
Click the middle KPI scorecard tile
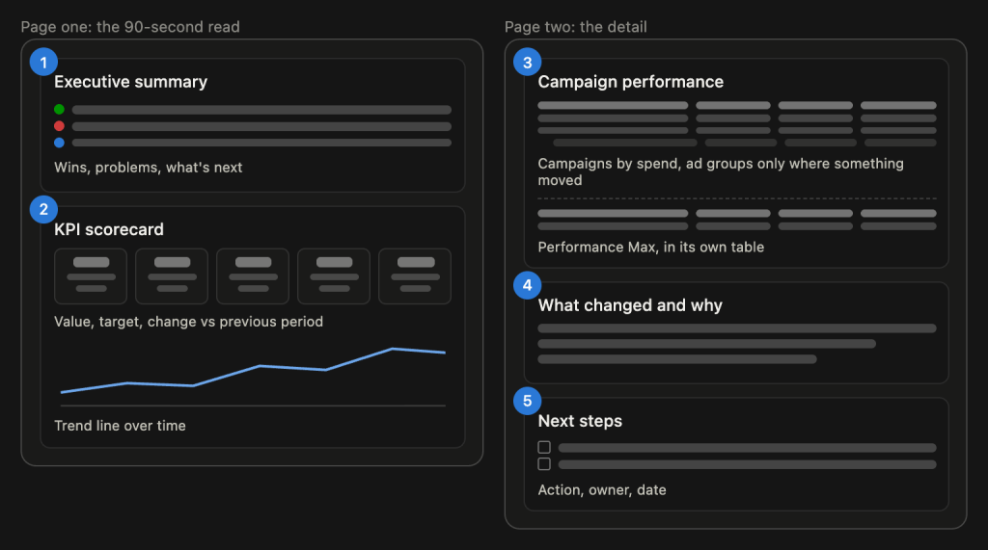[253, 276]
